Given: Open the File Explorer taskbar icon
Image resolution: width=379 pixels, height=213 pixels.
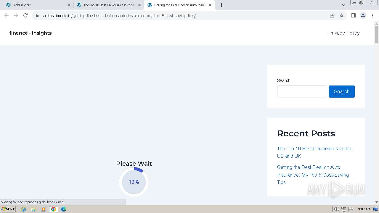Looking at the screenshot, I should [x=33, y=209].
